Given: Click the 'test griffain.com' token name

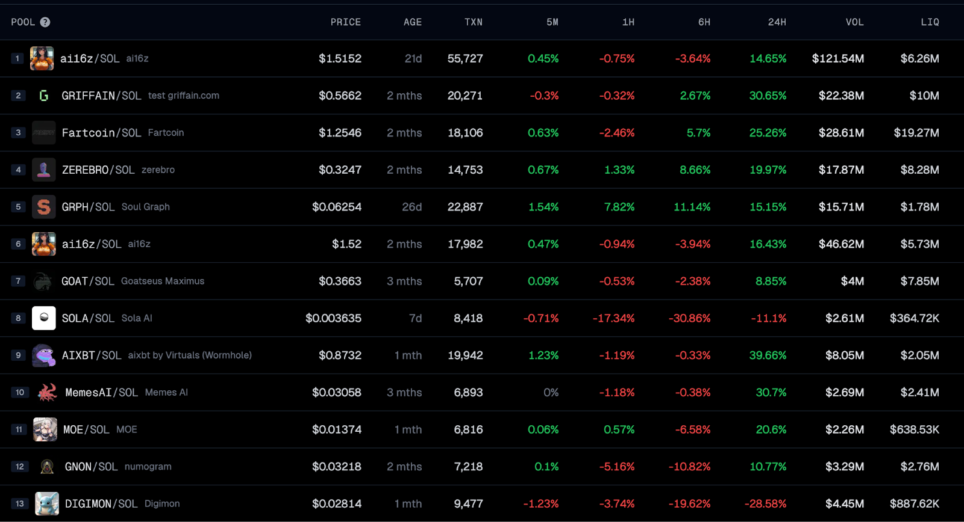Looking at the screenshot, I should coord(184,96).
